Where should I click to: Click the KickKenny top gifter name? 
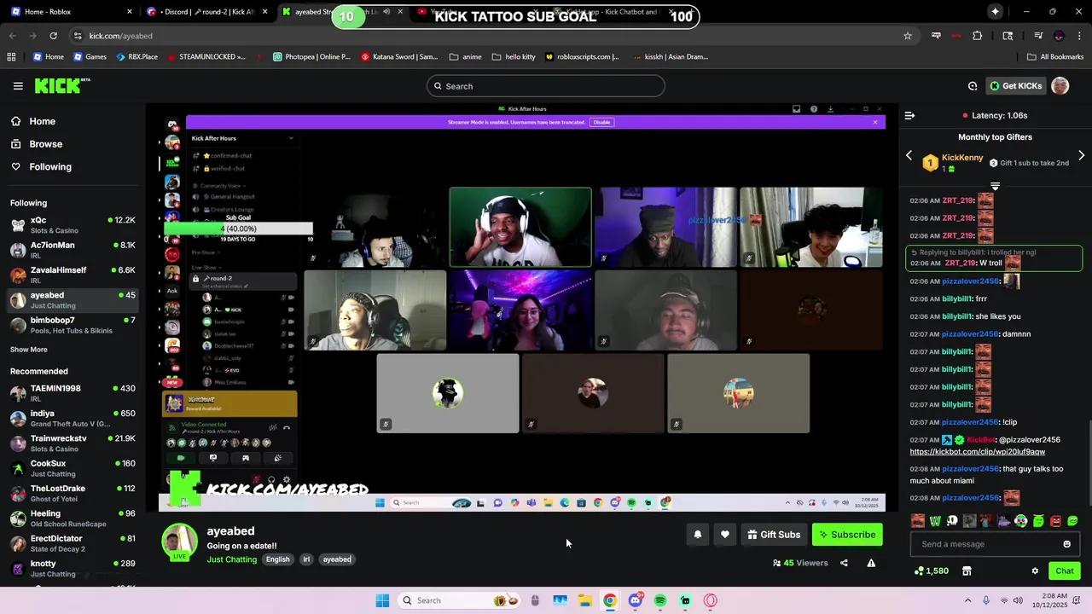point(962,158)
